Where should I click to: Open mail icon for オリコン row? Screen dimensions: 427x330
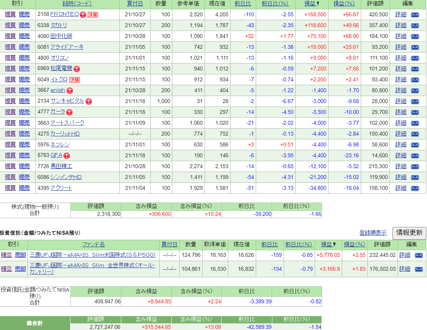tap(415, 58)
